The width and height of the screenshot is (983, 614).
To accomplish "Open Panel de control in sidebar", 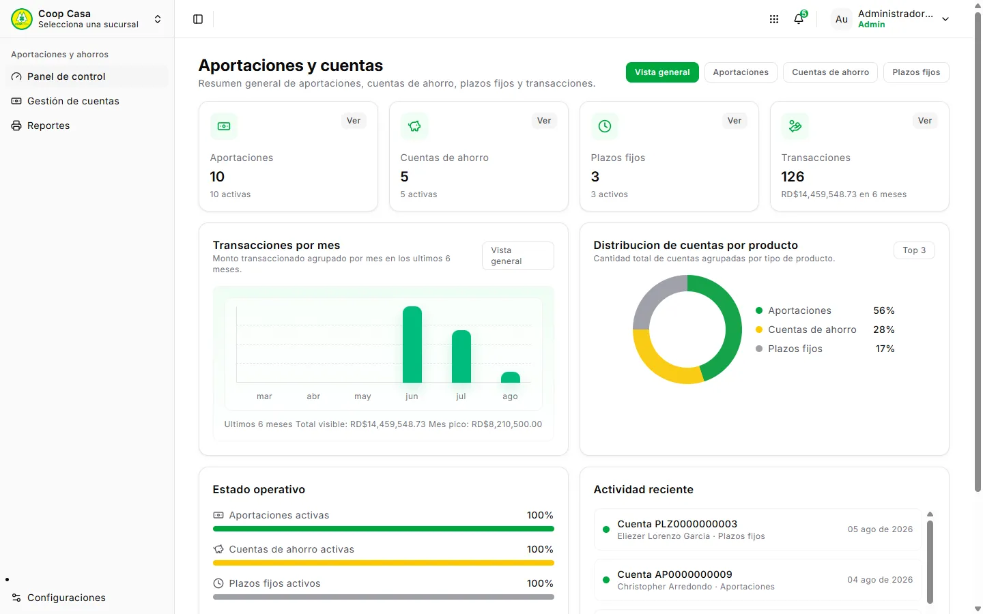I will click(87, 76).
